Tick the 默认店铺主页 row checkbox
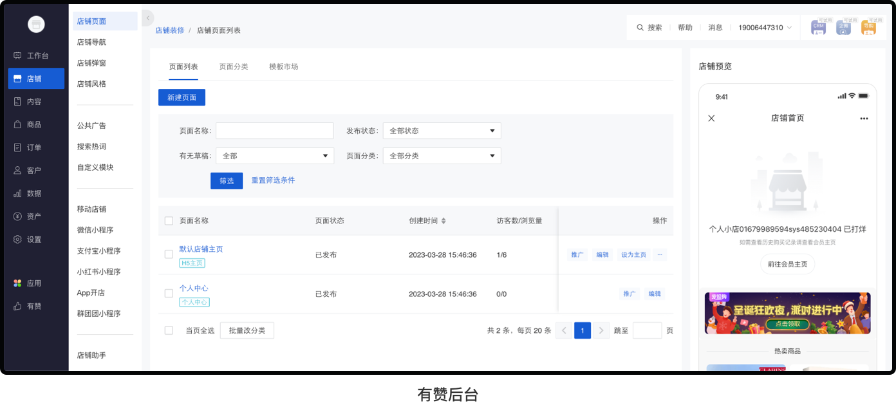The image size is (896, 407). click(169, 254)
